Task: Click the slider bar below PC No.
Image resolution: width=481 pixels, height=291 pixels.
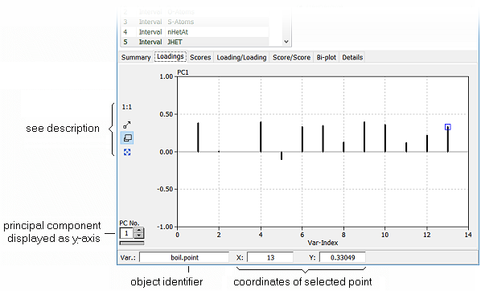Action: pos(132,243)
